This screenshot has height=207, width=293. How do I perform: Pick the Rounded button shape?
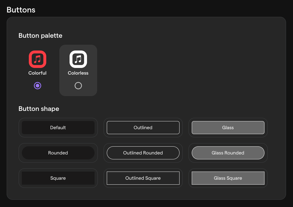(58, 153)
